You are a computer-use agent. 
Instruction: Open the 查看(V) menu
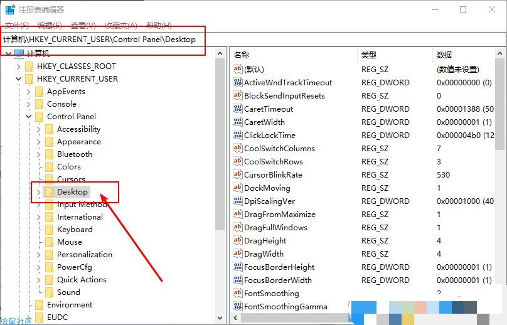point(83,25)
